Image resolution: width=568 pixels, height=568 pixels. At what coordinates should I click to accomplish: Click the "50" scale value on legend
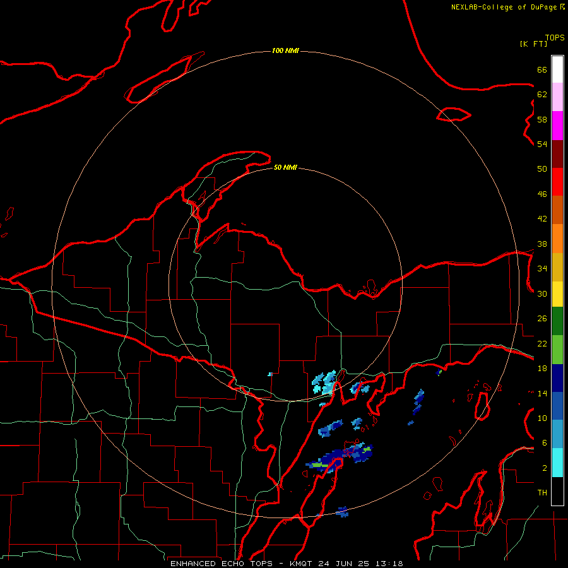pyautogui.click(x=542, y=169)
